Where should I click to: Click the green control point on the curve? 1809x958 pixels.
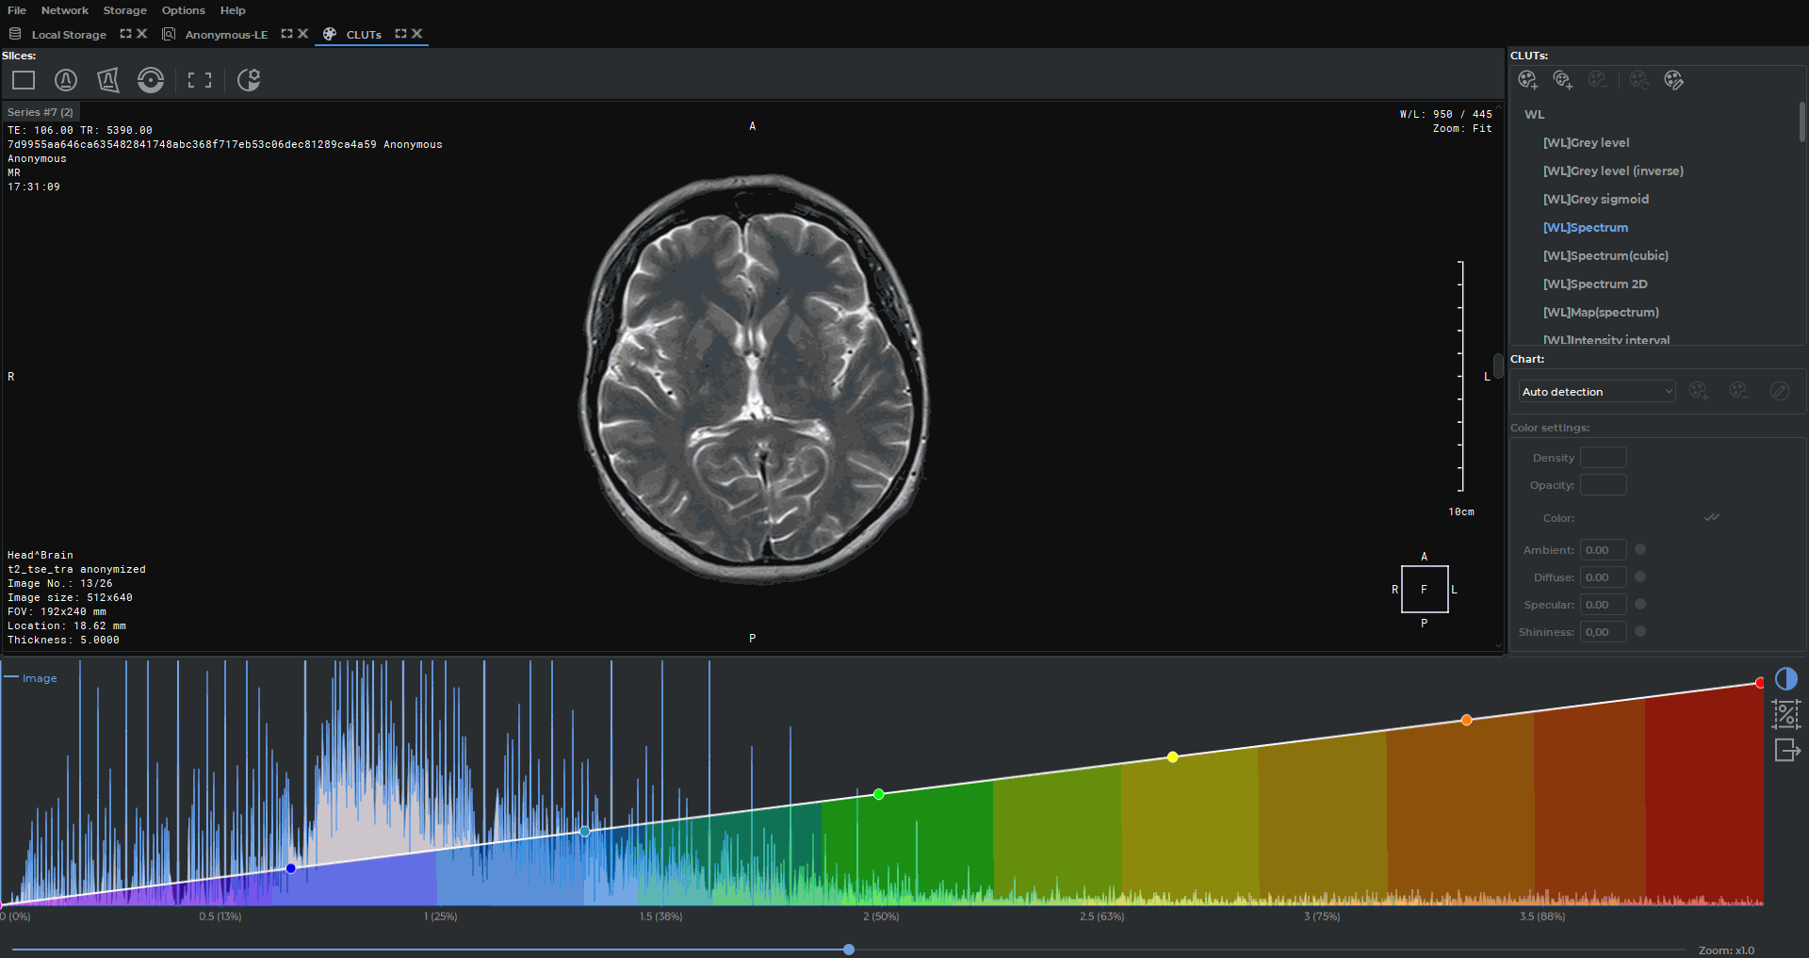(x=879, y=794)
